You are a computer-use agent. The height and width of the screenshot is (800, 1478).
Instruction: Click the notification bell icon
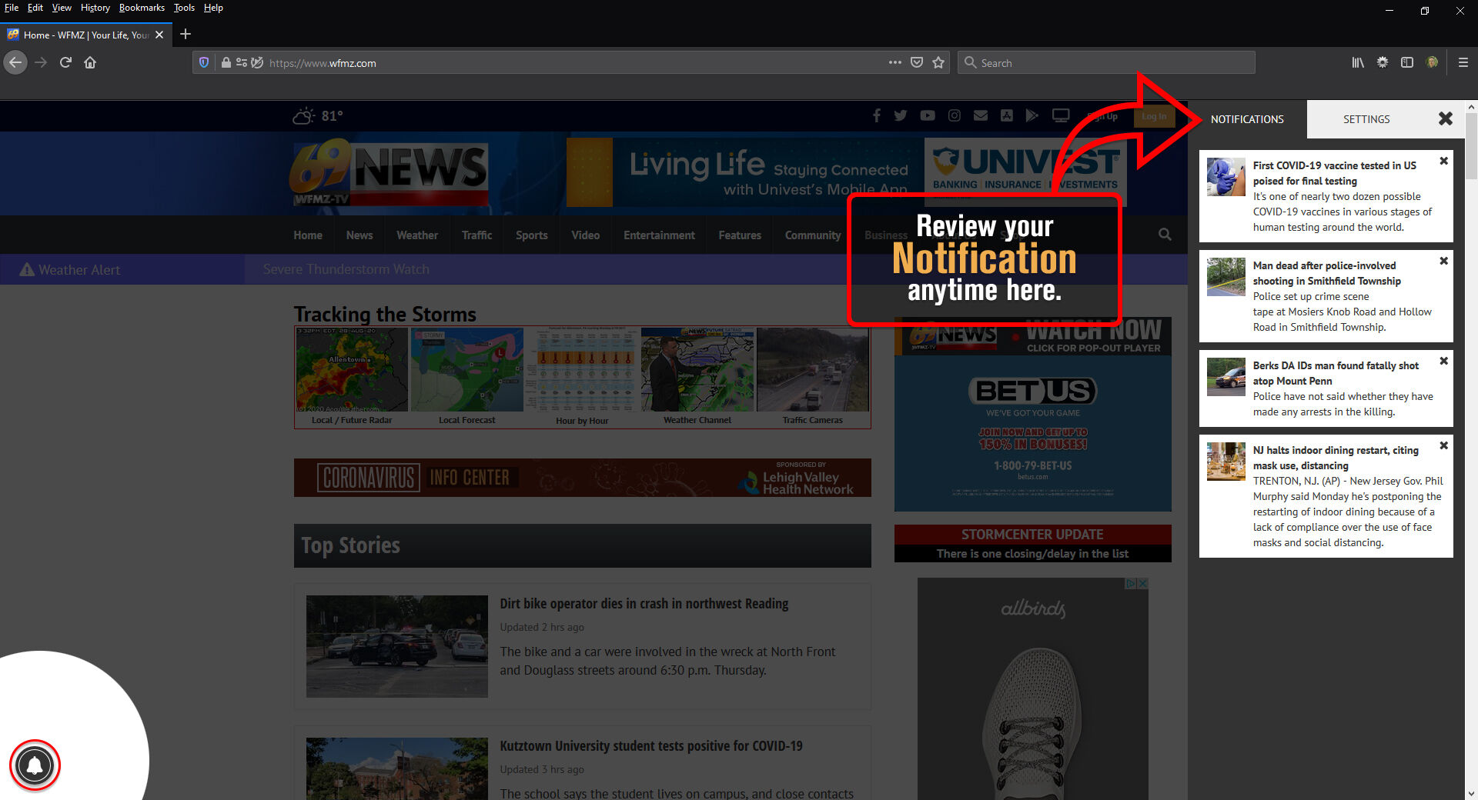coord(35,765)
